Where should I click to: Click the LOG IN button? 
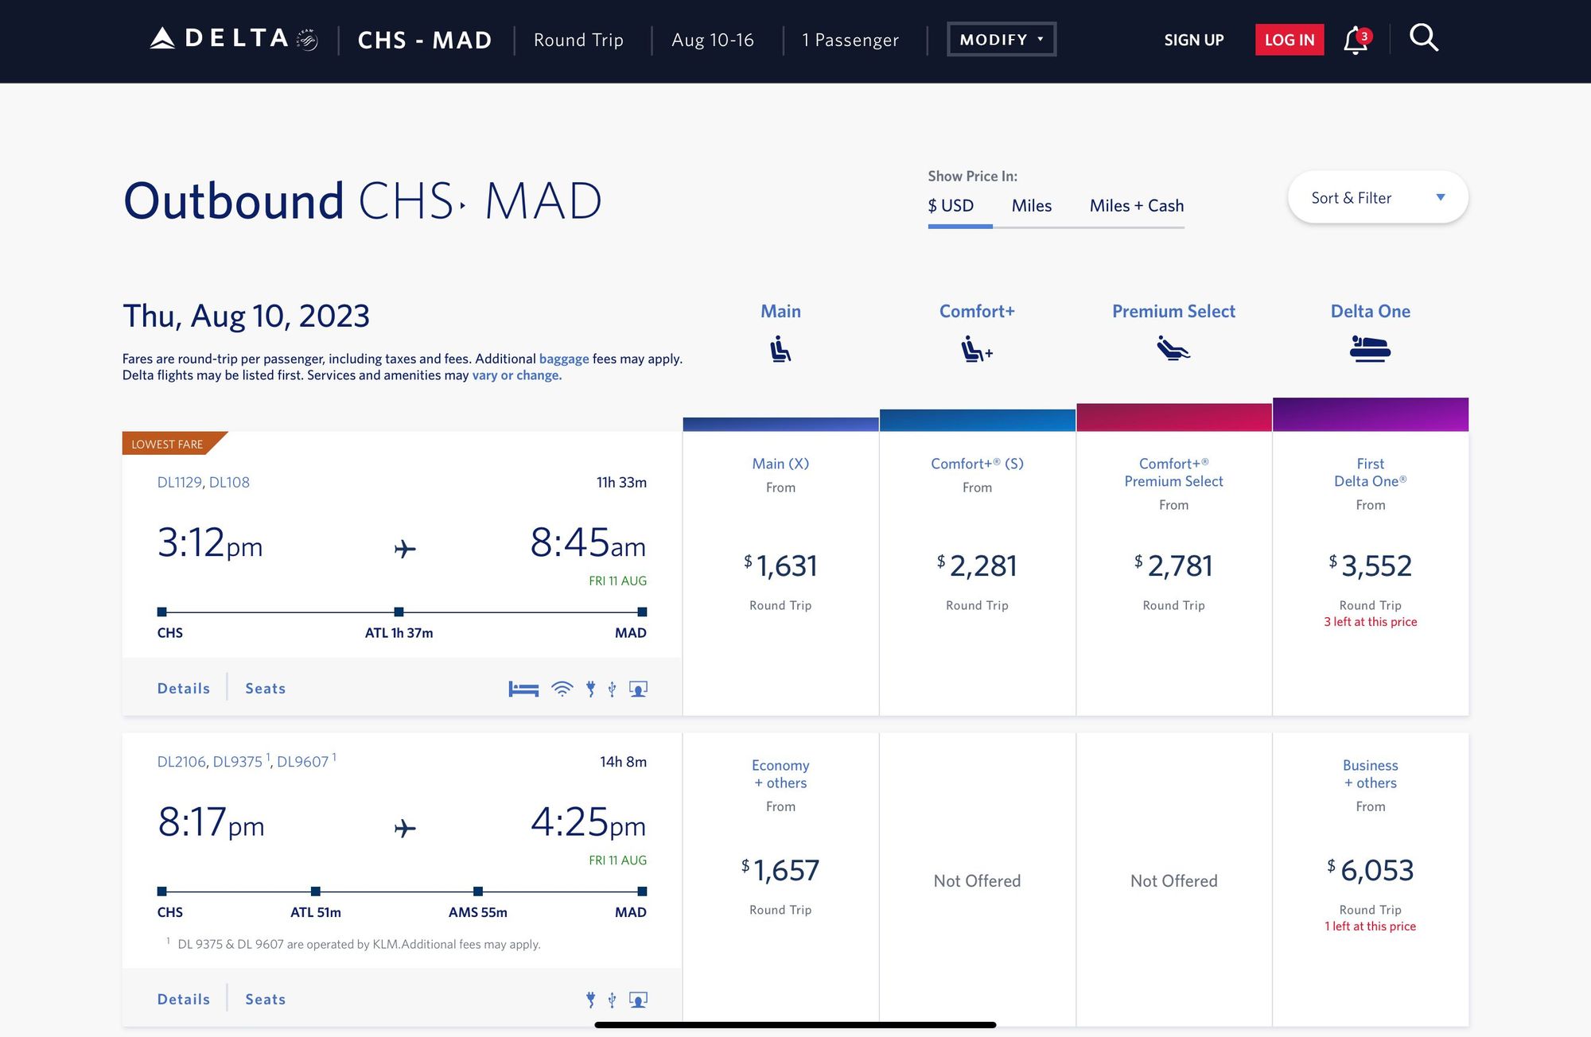tap(1289, 40)
